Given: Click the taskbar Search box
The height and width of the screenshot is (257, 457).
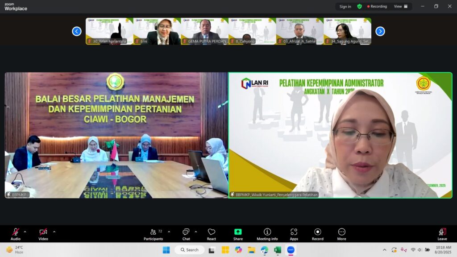Looking at the screenshot, I should pos(189,250).
